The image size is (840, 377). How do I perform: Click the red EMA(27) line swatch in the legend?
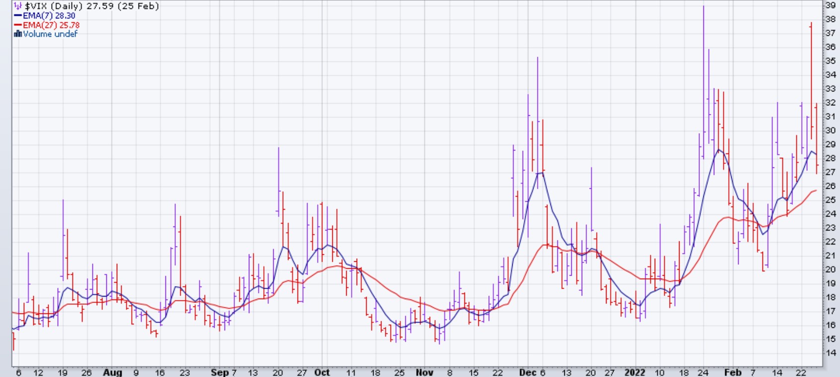point(18,25)
